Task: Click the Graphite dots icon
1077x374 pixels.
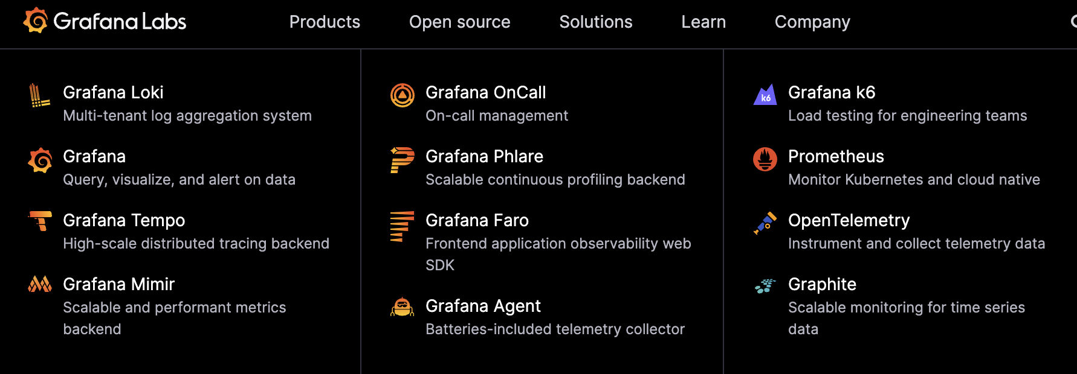Action: click(765, 285)
